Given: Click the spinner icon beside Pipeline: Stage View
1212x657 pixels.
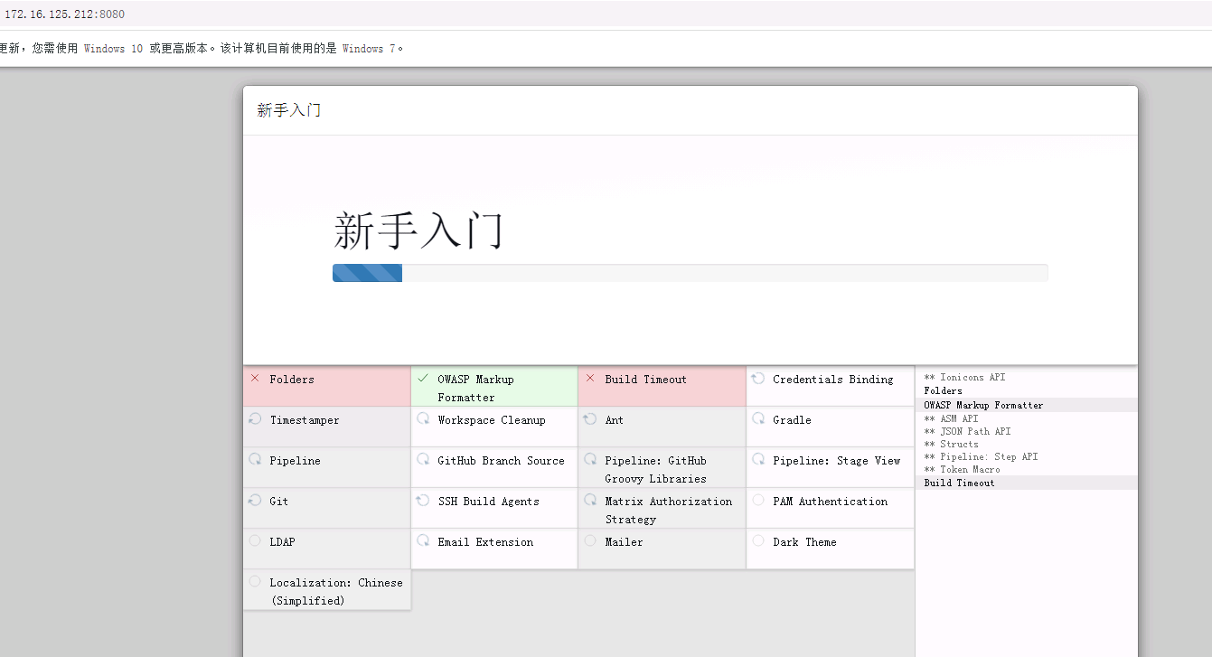Looking at the screenshot, I should (758, 460).
